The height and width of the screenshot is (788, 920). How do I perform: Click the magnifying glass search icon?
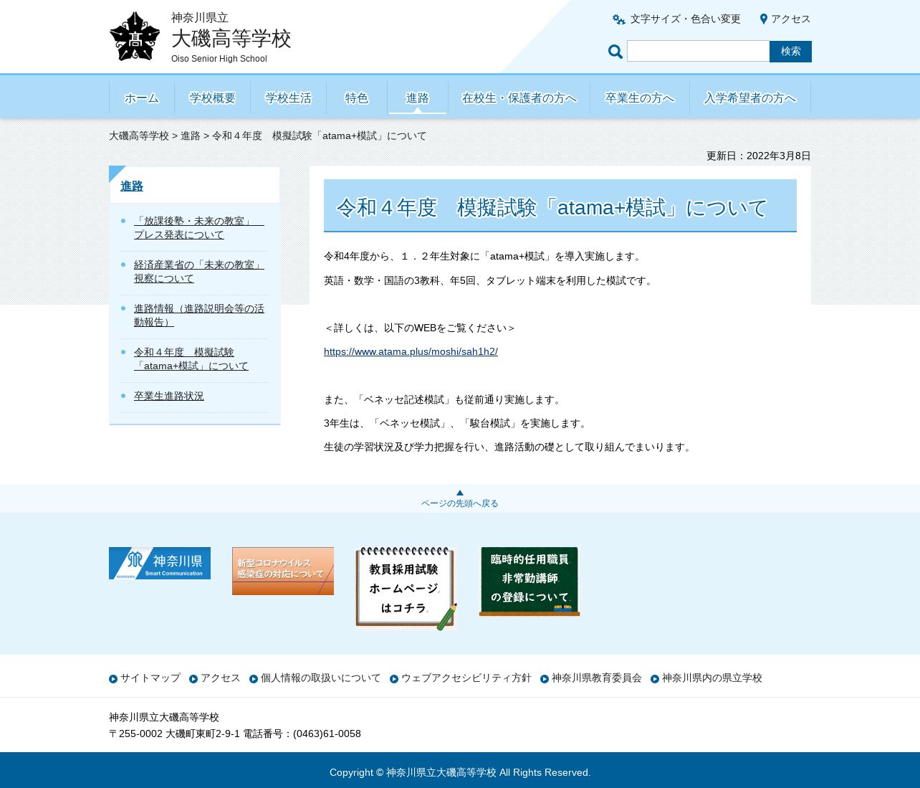[615, 51]
